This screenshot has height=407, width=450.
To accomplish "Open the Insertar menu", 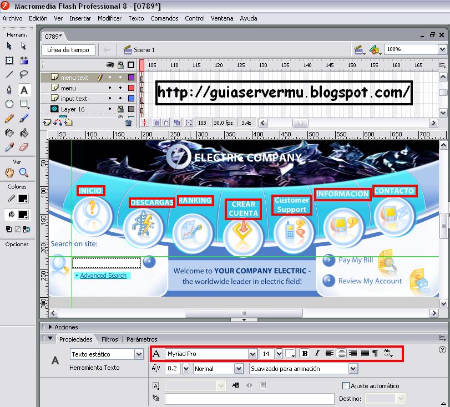I will (x=80, y=18).
